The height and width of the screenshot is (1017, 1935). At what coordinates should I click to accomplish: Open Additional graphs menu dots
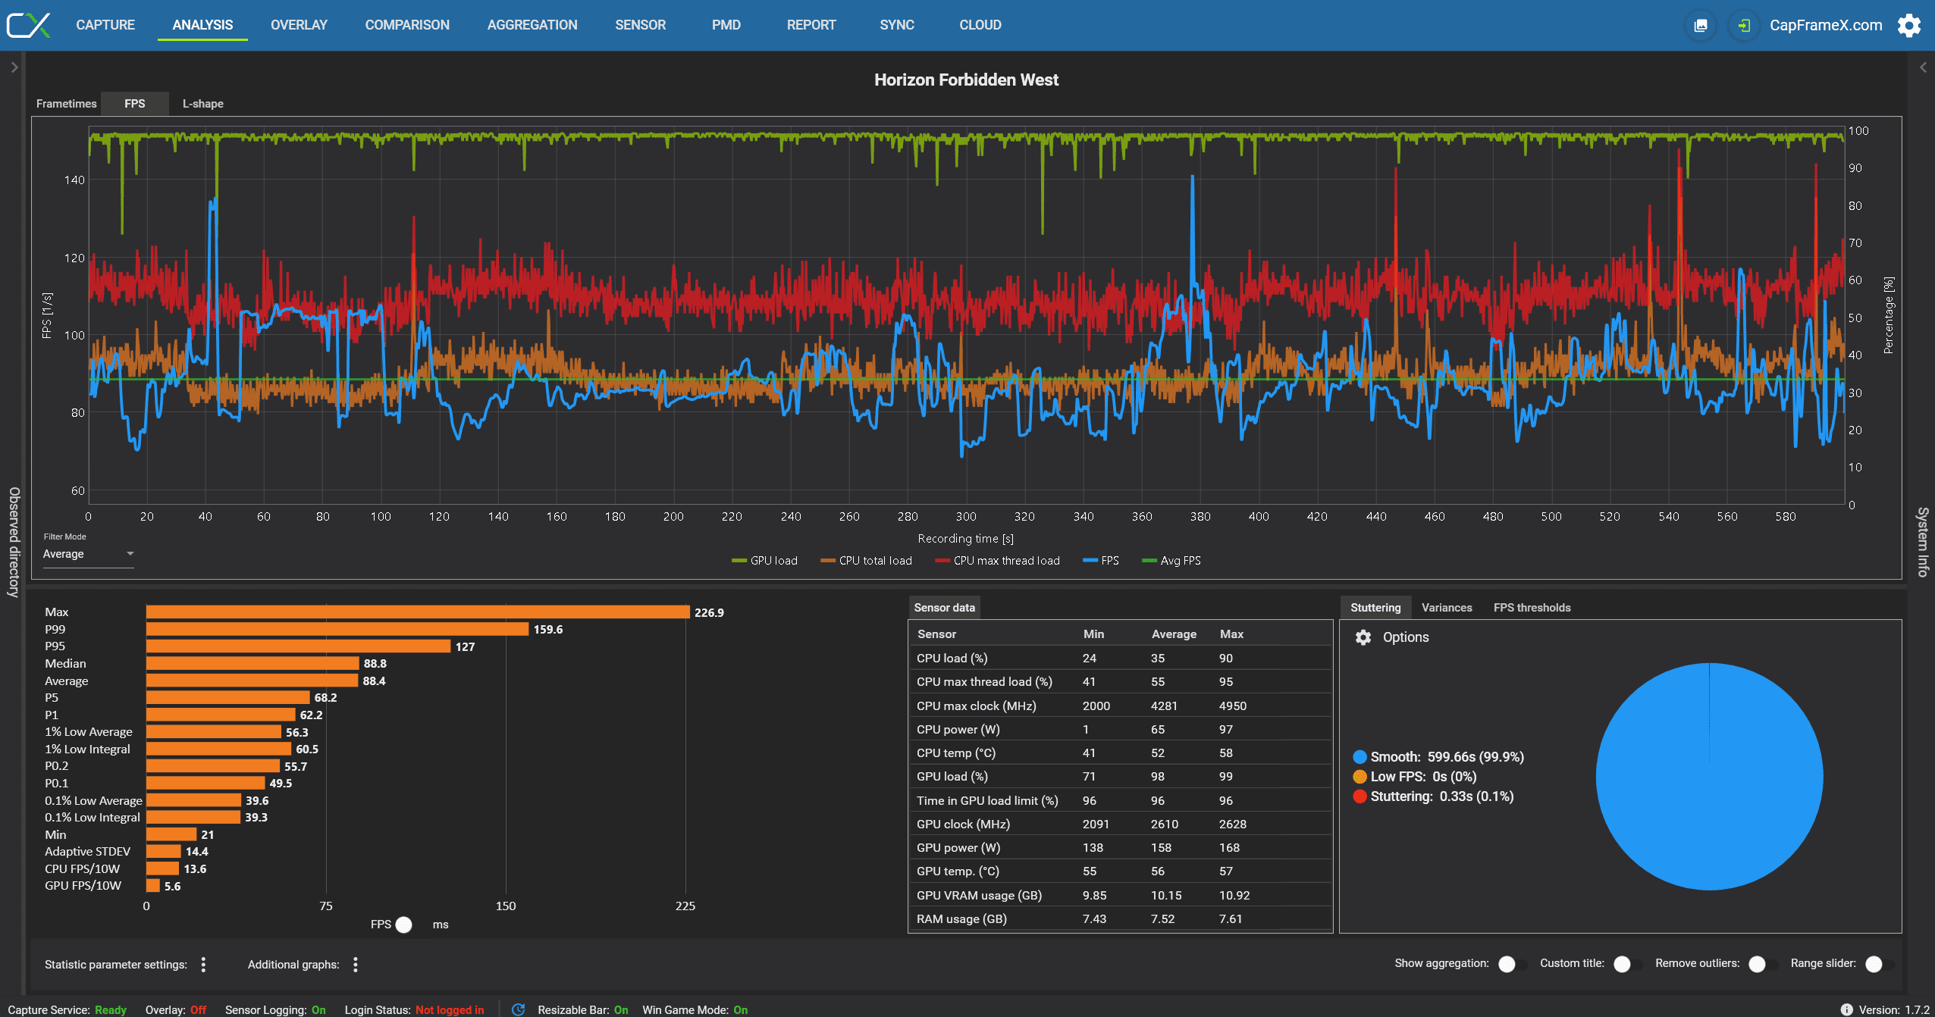[356, 964]
